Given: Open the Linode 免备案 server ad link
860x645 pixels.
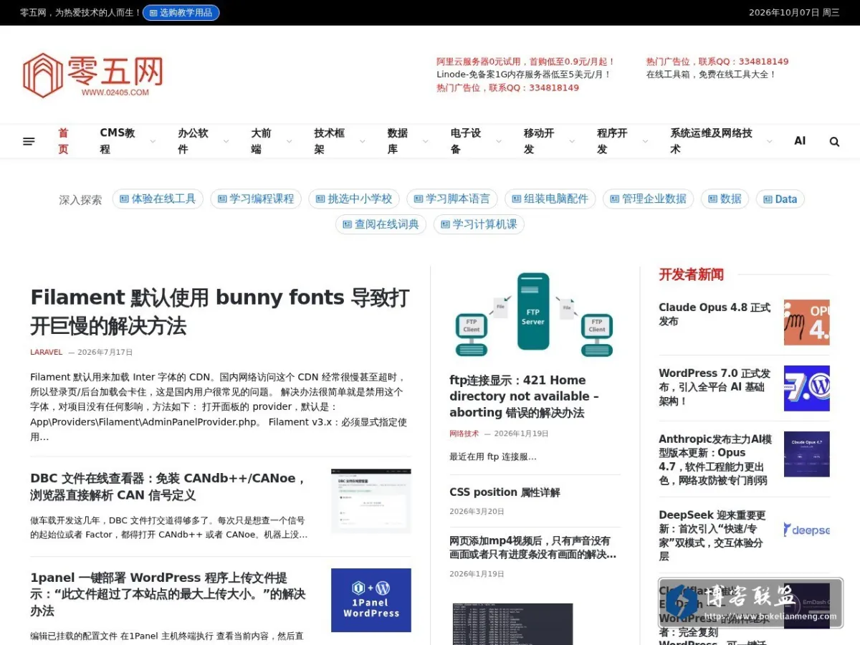Looking at the screenshot, I should click(x=524, y=75).
